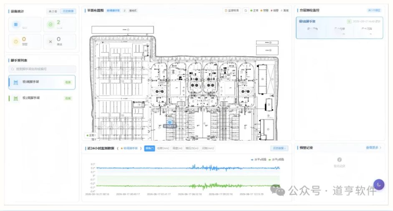
Task: Select the 轴压力(kN) data tab
Action: click(x=192, y=148)
